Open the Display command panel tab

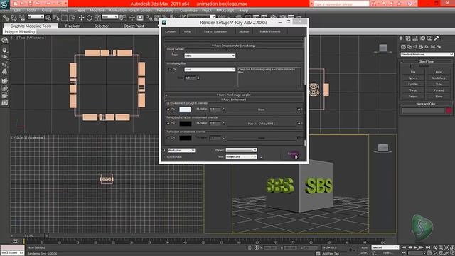coord(429,38)
